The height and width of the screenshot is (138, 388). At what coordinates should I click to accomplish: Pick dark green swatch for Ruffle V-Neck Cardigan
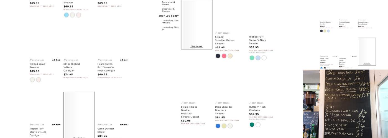tap(252, 125)
